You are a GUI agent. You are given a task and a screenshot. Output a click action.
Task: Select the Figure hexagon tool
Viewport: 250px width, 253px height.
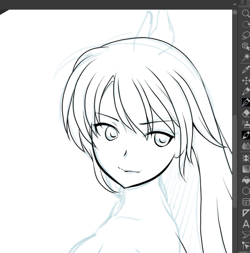pos(246,191)
